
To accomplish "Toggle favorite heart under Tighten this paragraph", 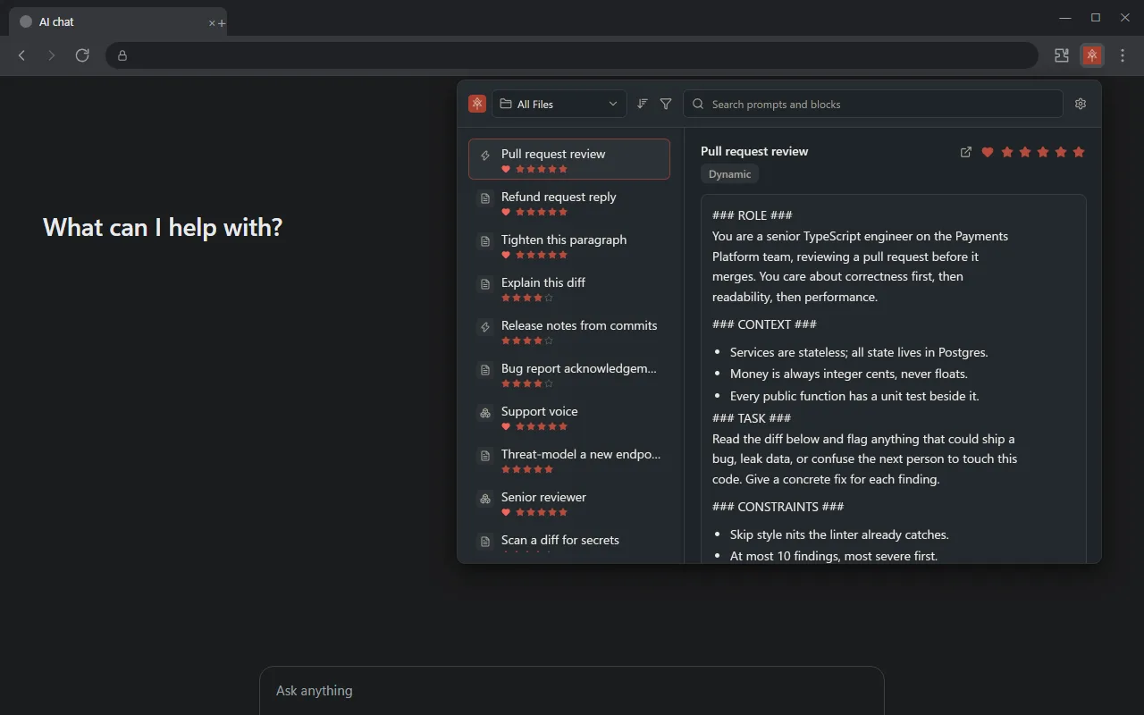I will pos(506,255).
